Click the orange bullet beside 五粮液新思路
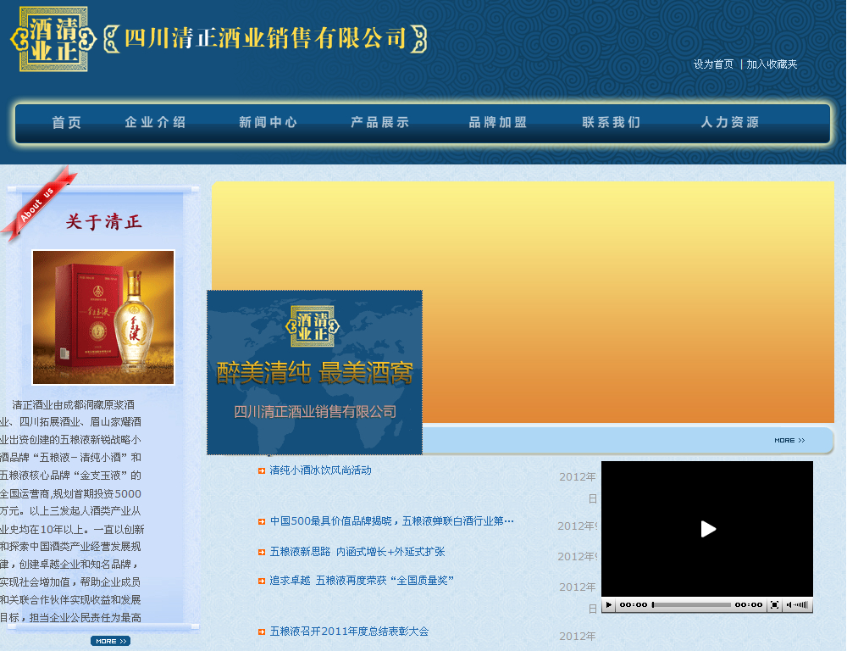The image size is (847, 651). click(x=262, y=552)
